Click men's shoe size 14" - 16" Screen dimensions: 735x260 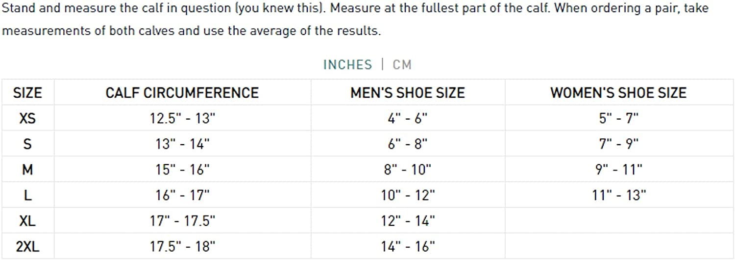pos(408,247)
